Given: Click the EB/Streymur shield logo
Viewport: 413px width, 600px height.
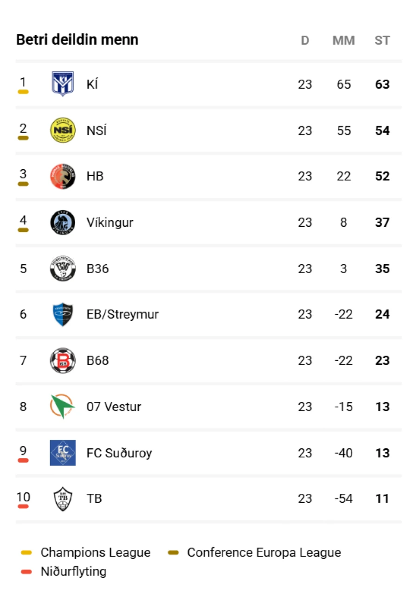Looking at the screenshot, I should tap(63, 314).
